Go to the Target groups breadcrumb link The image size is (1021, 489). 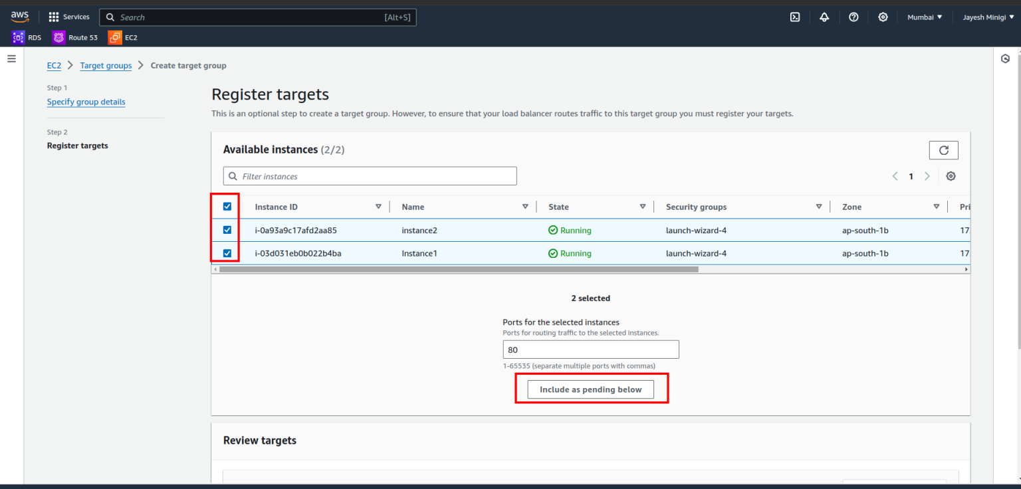(106, 65)
